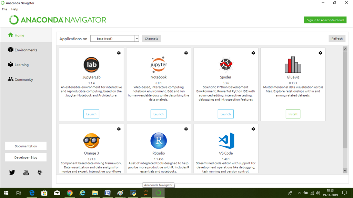Open the RStudio tile settings gear
The width and height of the screenshot is (353, 198).
pyautogui.click(x=186, y=129)
